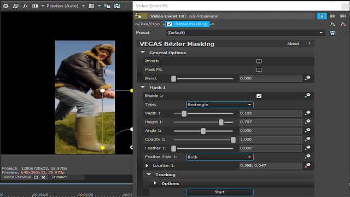350x197 pixels.
Task: Animate Enable 1 keyframe icon
Action: click(307, 96)
